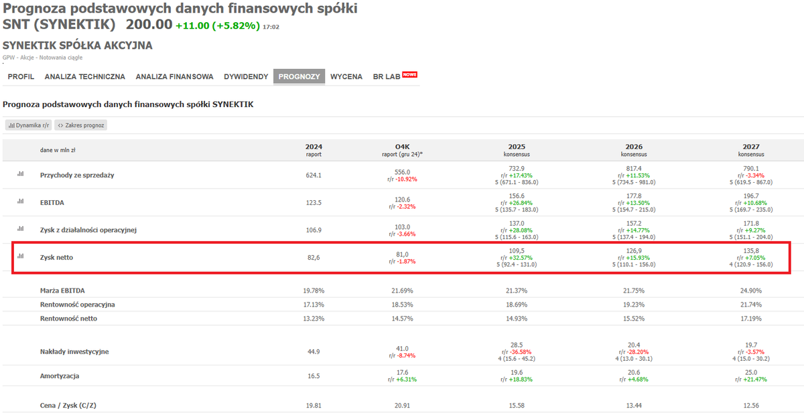
Task: Switch to the PROFIL tab
Action: point(21,77)
